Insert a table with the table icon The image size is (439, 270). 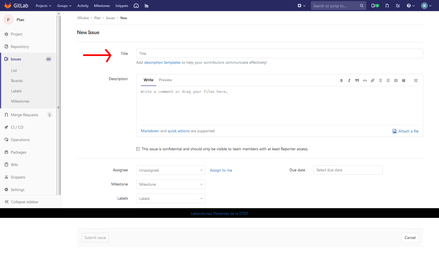404,81
